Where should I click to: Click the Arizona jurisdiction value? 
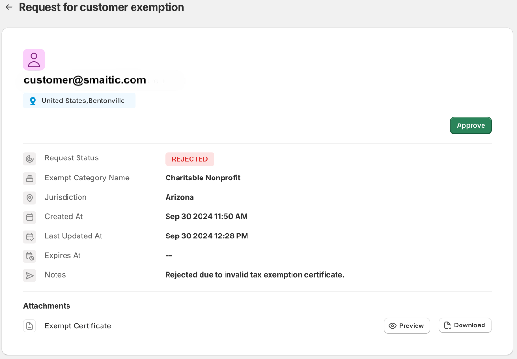pyautogui.click(x=180, y=197)
